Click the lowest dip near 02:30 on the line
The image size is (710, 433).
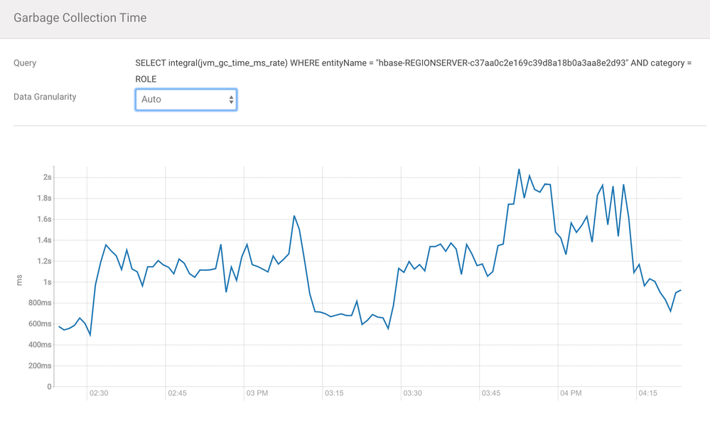(x=90, y=334)
